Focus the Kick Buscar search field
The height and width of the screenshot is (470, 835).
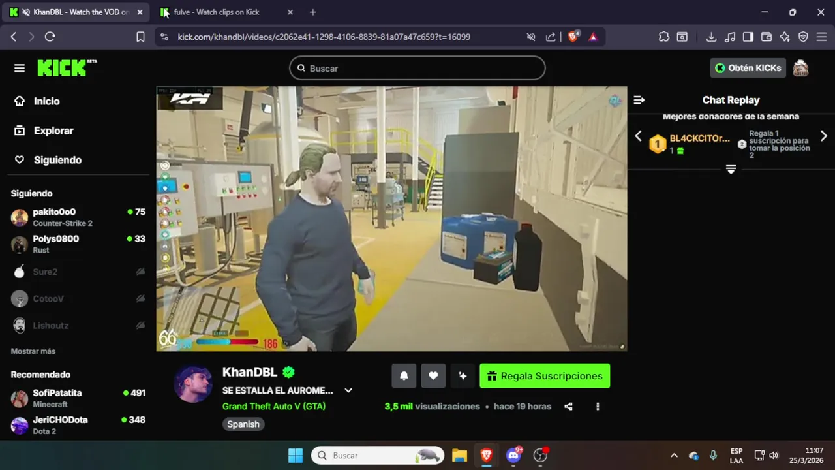coord(417,68)
